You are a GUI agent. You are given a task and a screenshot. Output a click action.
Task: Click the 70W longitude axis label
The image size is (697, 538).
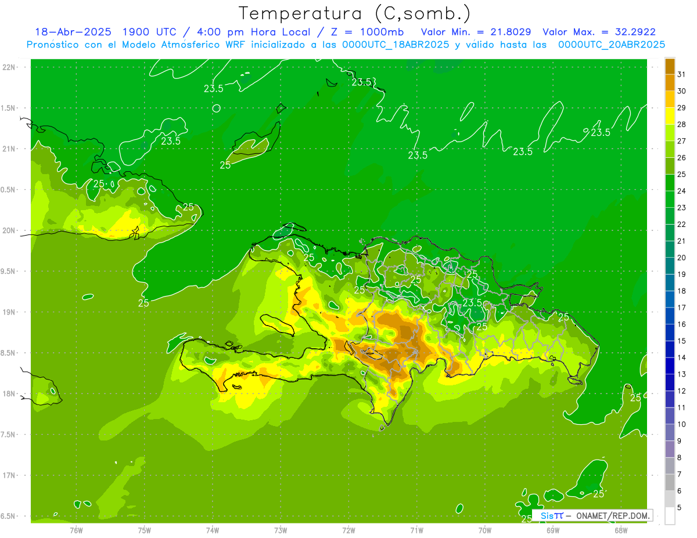485,530
